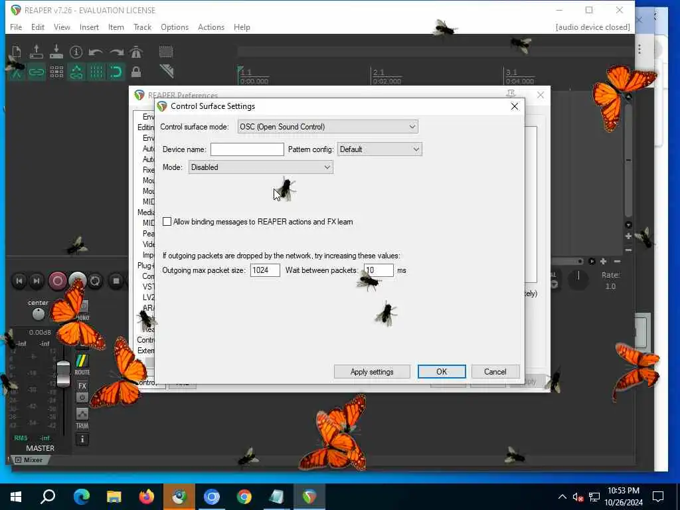The width and height of the screenshot is (680, 510).
Task: Open Control surface mode dropdown
Action: pyautogui.click(x=328, y=127)
